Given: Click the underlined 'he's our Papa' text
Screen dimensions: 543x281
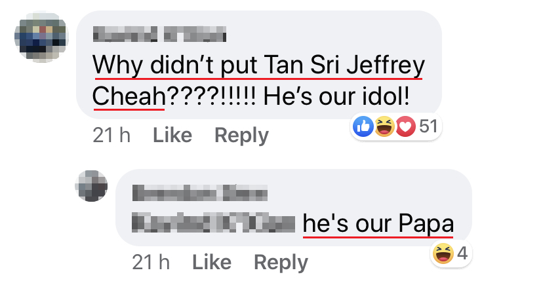Looking at the screenshot, I should click(x=378, y=224).
